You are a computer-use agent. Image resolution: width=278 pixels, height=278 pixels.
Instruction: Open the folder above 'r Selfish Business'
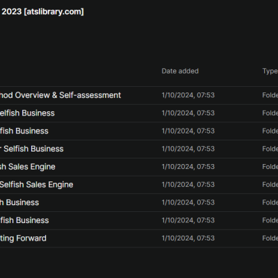24,131
